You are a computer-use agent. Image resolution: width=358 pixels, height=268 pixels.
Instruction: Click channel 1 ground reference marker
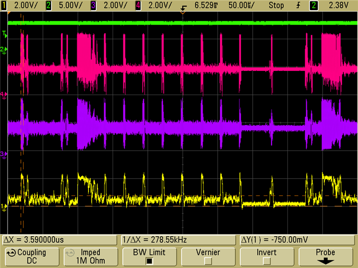[4, 207]
